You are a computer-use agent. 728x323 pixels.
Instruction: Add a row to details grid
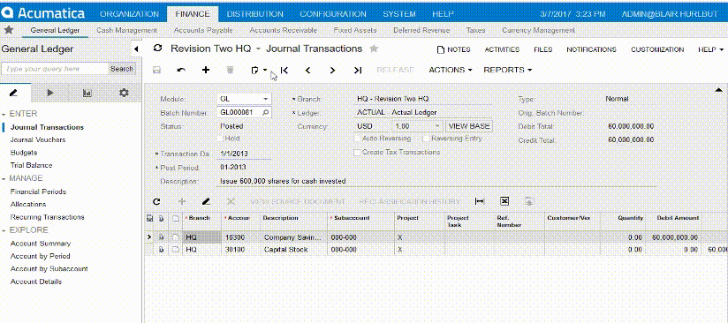pos(182,201)
